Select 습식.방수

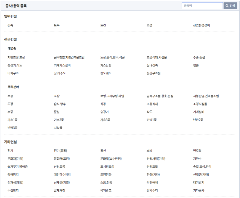(x=60, y=104)
